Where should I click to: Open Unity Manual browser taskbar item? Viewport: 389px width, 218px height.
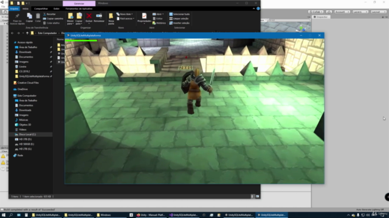click(151, 215)
